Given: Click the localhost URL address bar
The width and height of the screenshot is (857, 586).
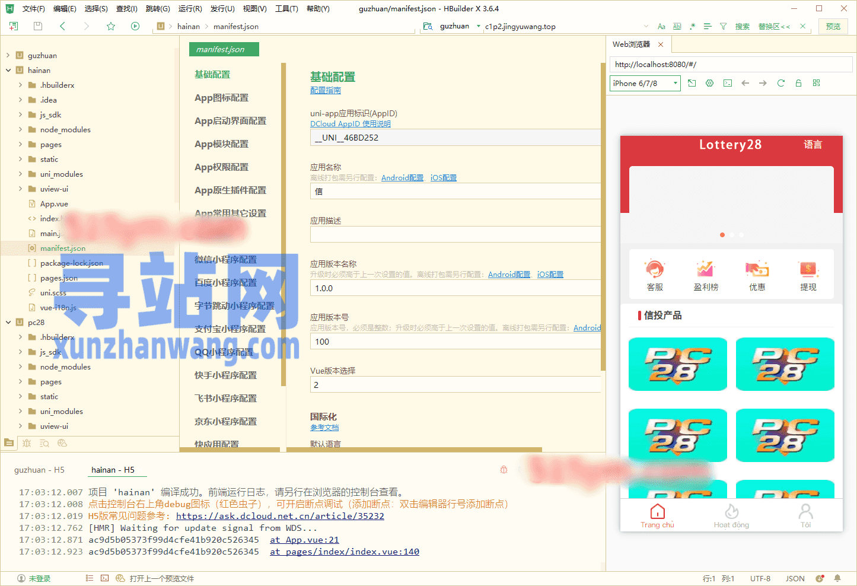Looking at the screenshot, I should [731, 65].
